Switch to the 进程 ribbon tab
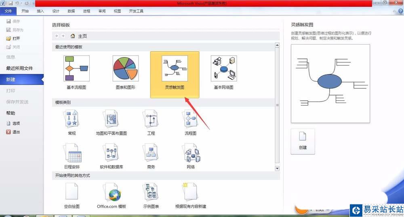The height and width of the screenshot is (217, 404). pyautogui.click(x=86, y=11)
